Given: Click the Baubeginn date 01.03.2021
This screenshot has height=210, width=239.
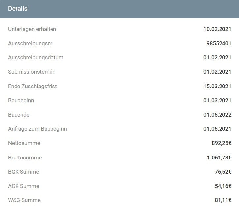Looking at the screenshot, I should (x=217, y=100).
